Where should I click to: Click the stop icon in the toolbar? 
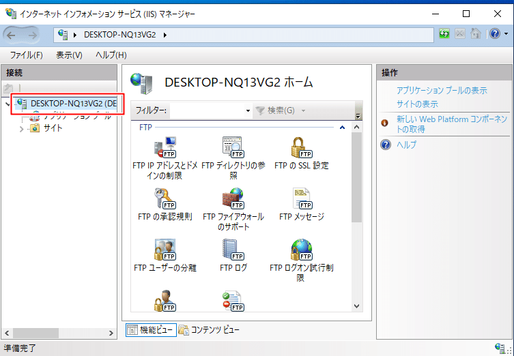coord(460,33)
